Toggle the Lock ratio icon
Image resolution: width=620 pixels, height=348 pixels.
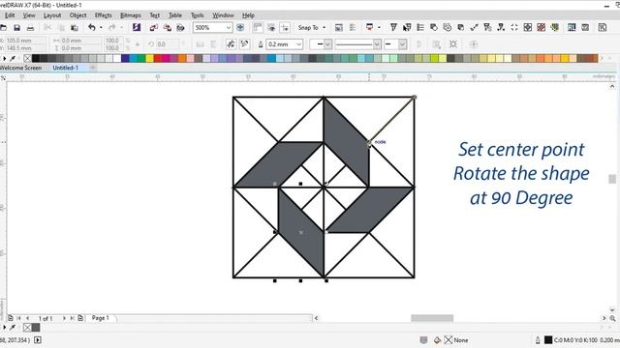(138, 44)
